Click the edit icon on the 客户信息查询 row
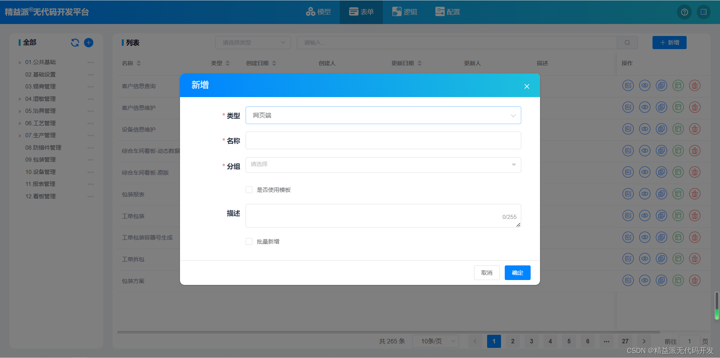 pos(628,85)
